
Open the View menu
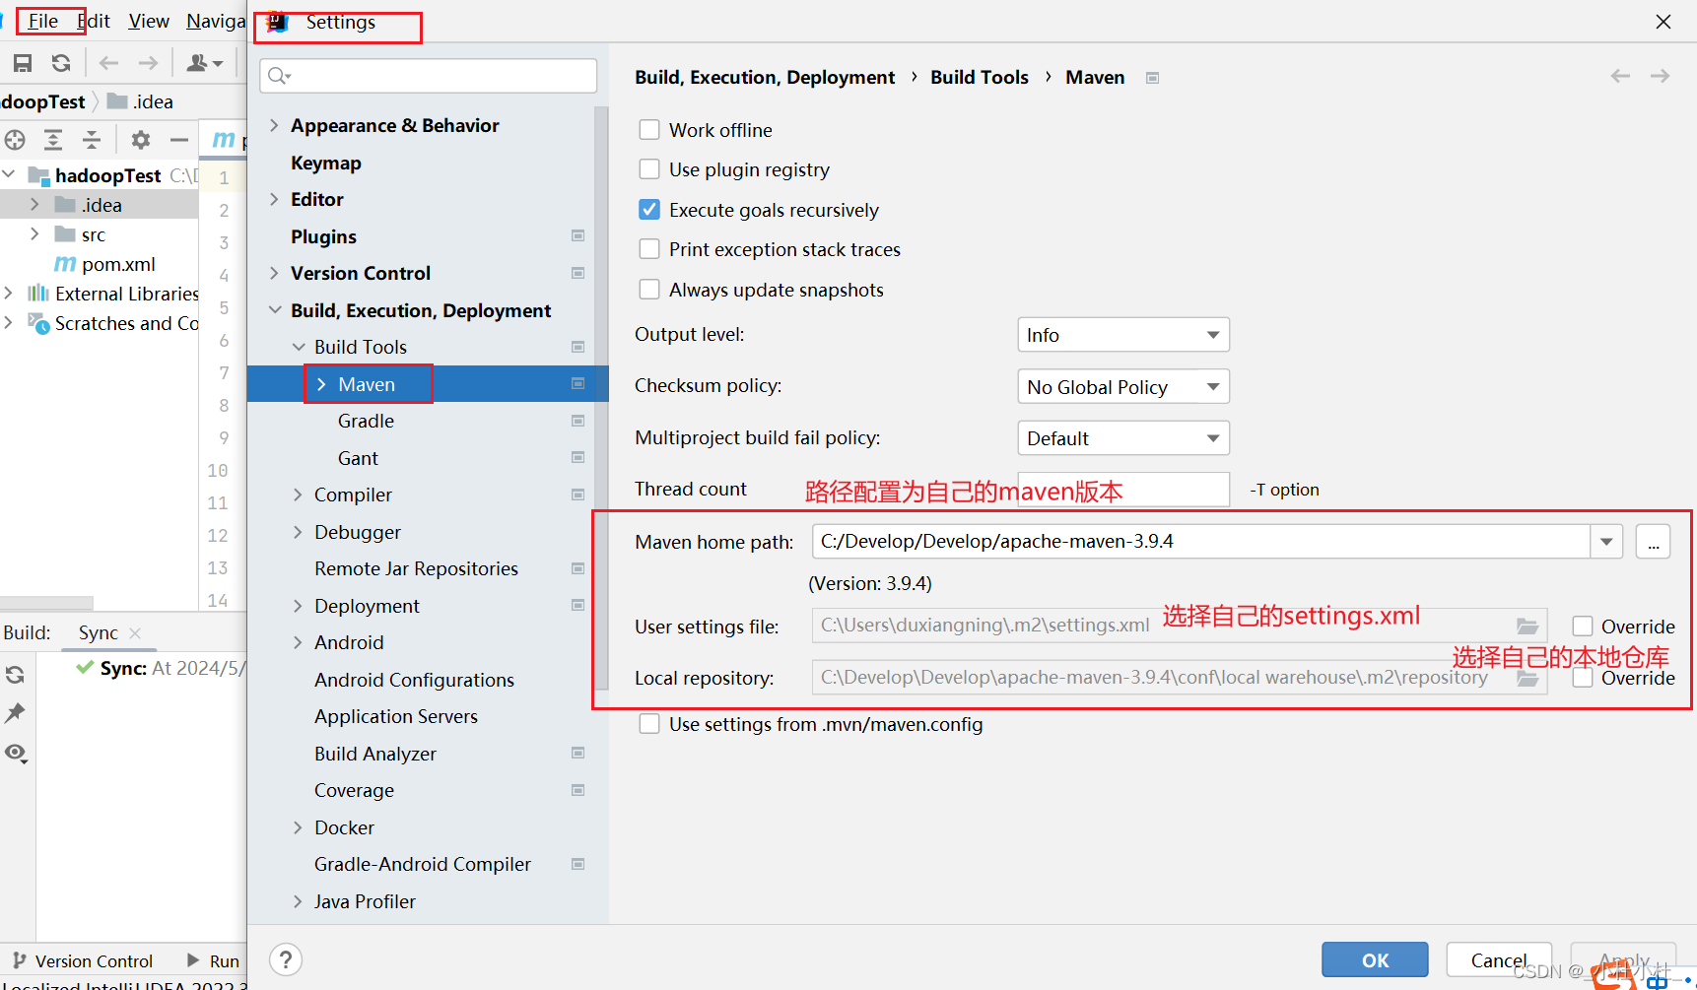[149, 21]
